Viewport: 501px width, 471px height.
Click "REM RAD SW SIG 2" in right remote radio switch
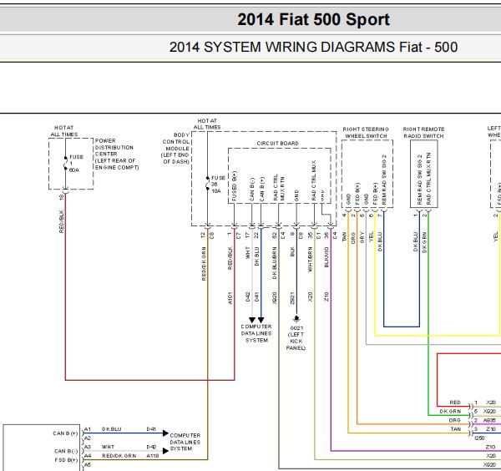420,180
